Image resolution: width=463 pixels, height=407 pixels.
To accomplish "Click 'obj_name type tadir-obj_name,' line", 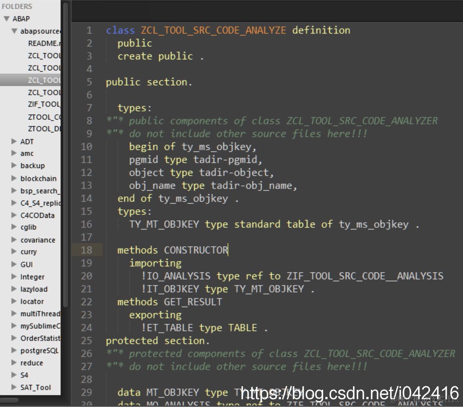I will [x=213, y=186].
